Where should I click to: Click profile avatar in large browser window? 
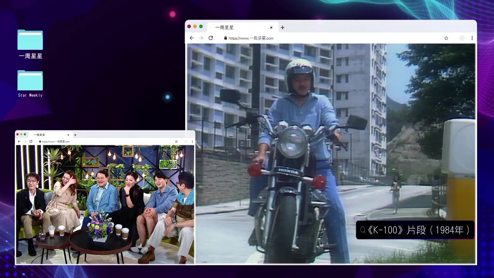[462, 38]
